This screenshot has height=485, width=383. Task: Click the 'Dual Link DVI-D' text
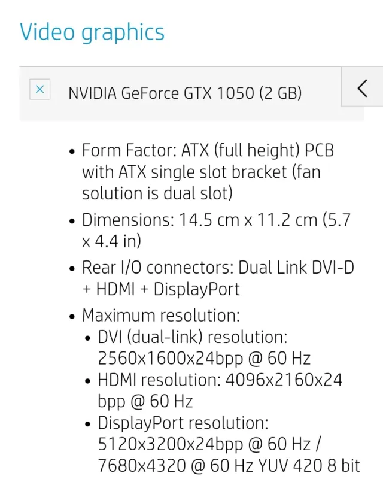(x=296, y=267)
